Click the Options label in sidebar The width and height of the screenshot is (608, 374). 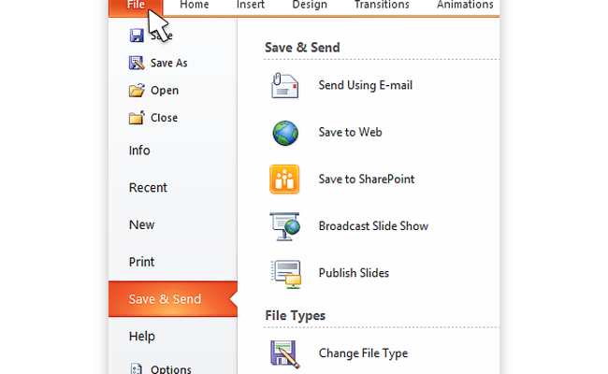pos(171,369)
